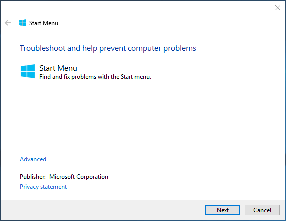
Task: Click the blue Troubleshoot heading text
Action: [x=108, y=48]
